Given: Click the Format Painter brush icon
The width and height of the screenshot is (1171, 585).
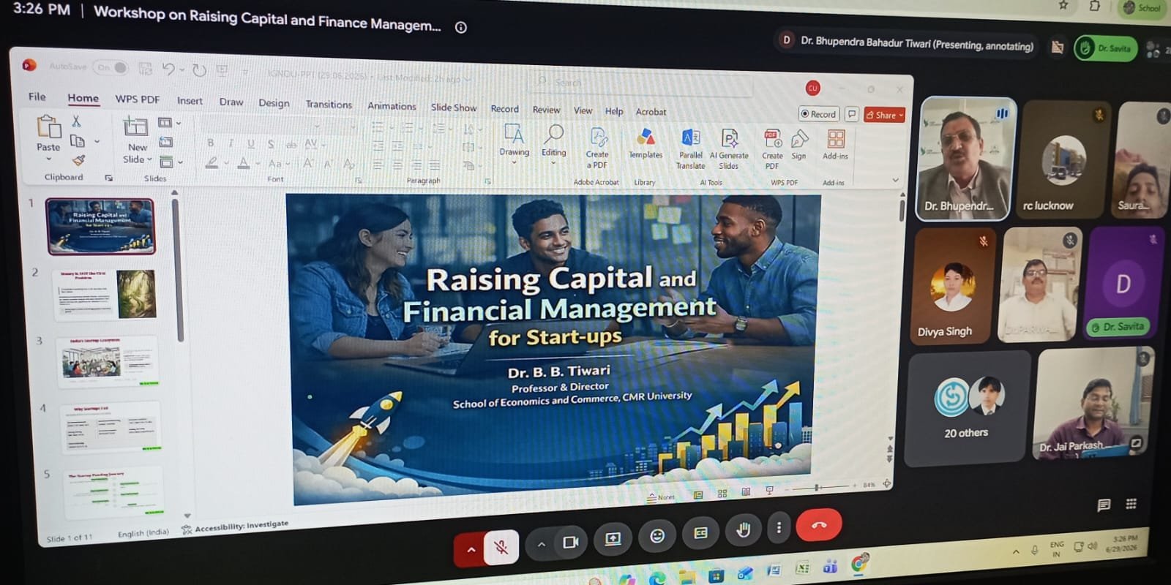Looking at the screenshot, I should 78,160.
